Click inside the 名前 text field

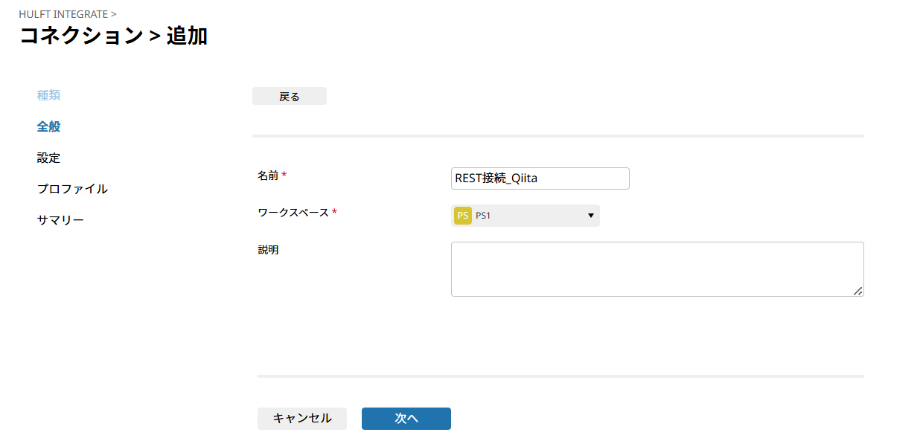(540, 178)
